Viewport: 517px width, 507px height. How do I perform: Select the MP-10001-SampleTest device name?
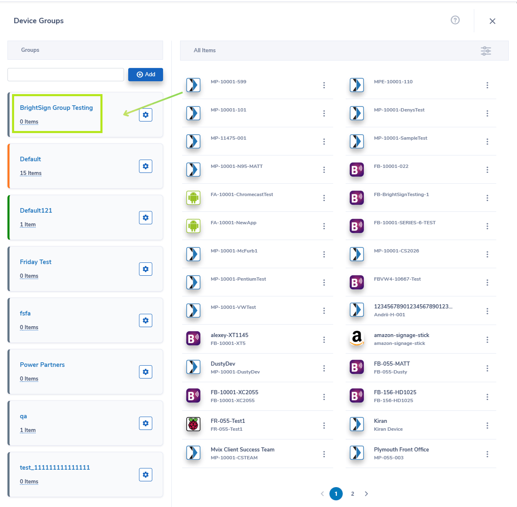tap(400, 138)
